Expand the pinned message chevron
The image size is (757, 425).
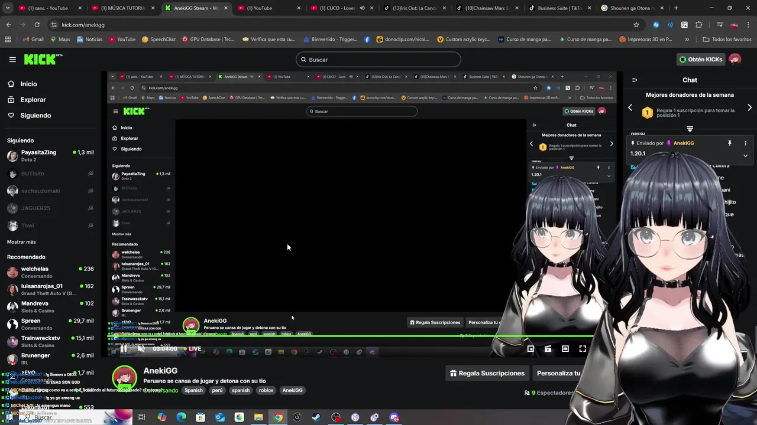pos(745,156)
